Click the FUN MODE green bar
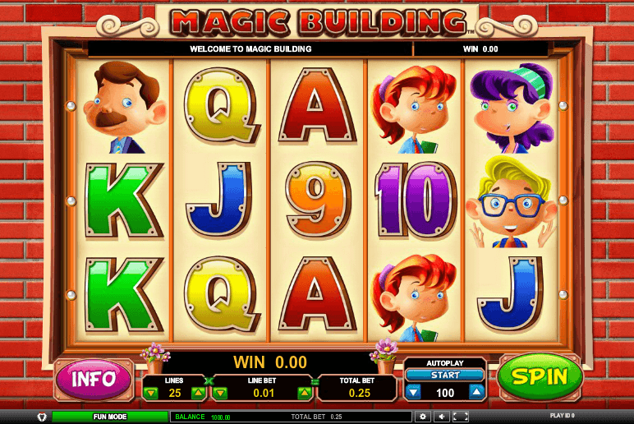The width and height of the screenshot is (634, 424). tap(110, 417)
